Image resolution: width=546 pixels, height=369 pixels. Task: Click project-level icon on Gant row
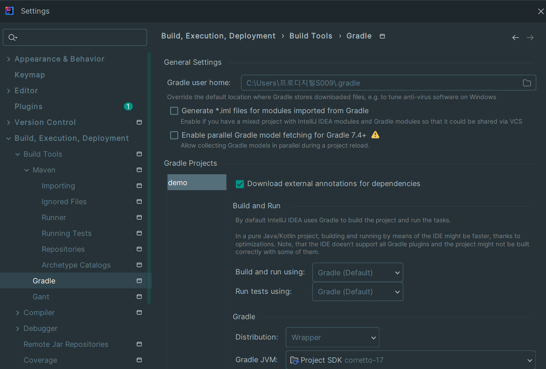coord(139,297)
